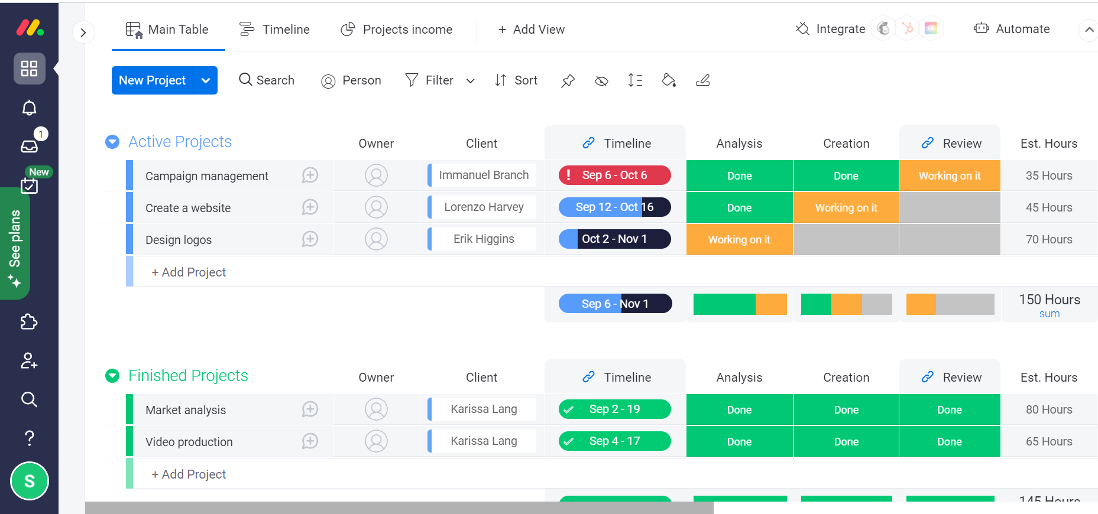The width and height of the screenshot is (1098, 514).
Task: Set empty Creation status for Design logos
Action: (846, 240)
